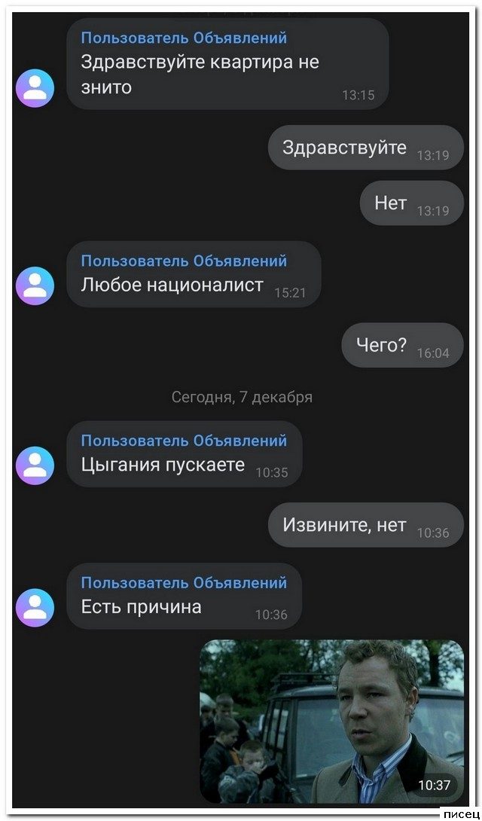Viewport: 482px width, 821px height.
Task: Select the 'Здравствуйте квартира не знито' message bubble
Action: coord(227,64)
